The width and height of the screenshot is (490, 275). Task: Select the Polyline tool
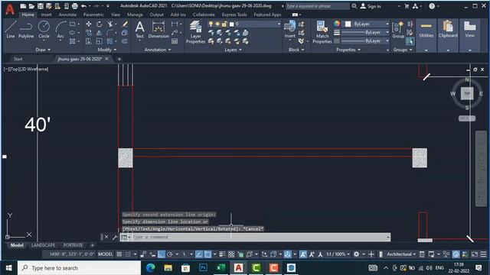[26, 30]
